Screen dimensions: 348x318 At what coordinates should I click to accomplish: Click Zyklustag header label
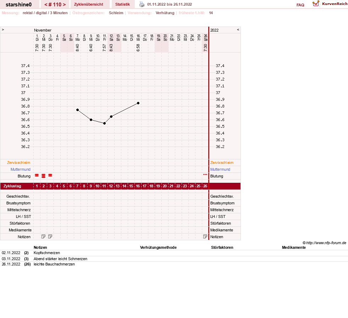click(12, 186)
